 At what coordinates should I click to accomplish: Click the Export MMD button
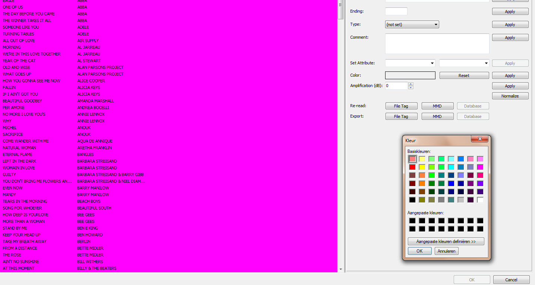click(437, 116)
